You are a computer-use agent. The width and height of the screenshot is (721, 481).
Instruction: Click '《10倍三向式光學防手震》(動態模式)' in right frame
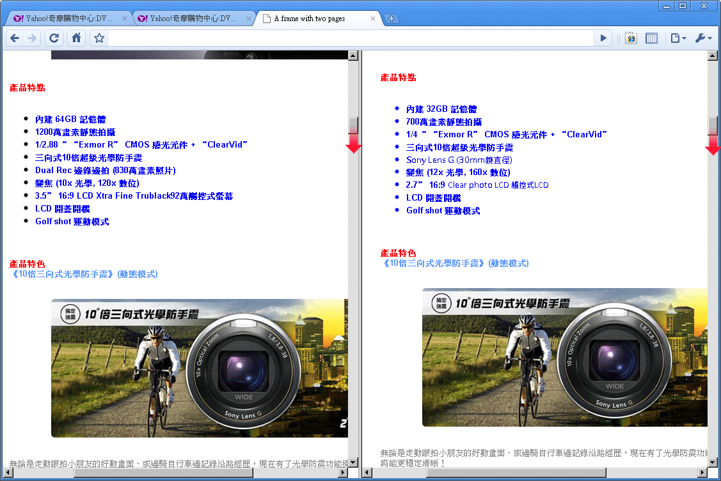pyautogui.click(x=455, y=263)
